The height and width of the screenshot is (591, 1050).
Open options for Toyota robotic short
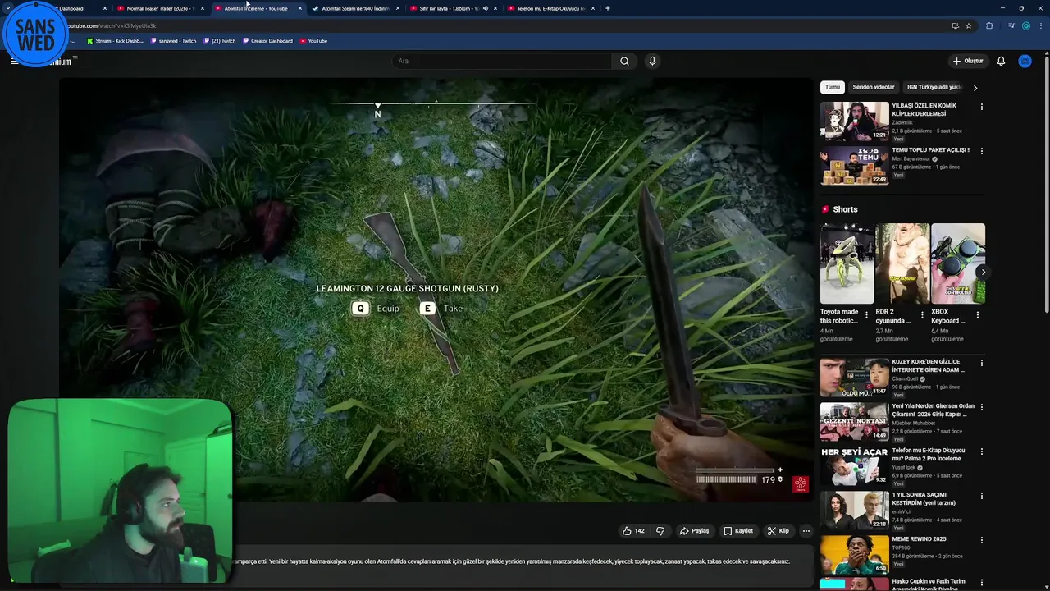point(866,314)
